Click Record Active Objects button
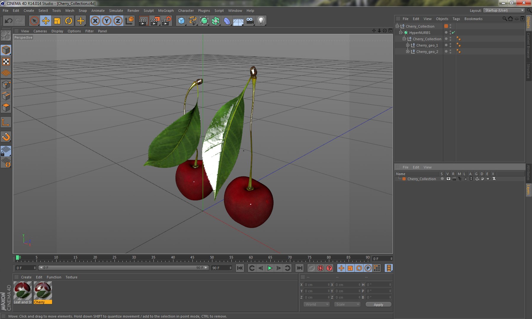Screen dimensions: 532x319 pos(311,268)
